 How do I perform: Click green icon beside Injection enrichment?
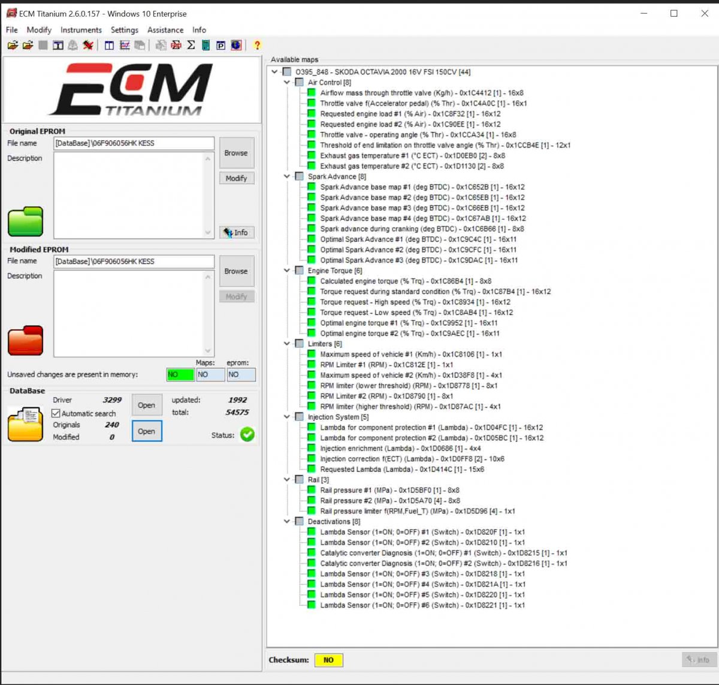point(311,448)
